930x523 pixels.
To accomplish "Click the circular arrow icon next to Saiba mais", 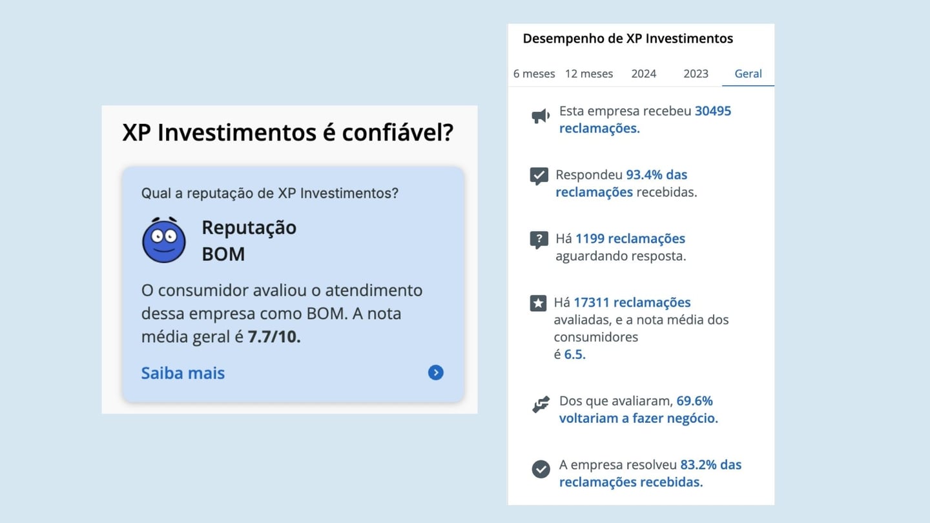I will [435, 373].
